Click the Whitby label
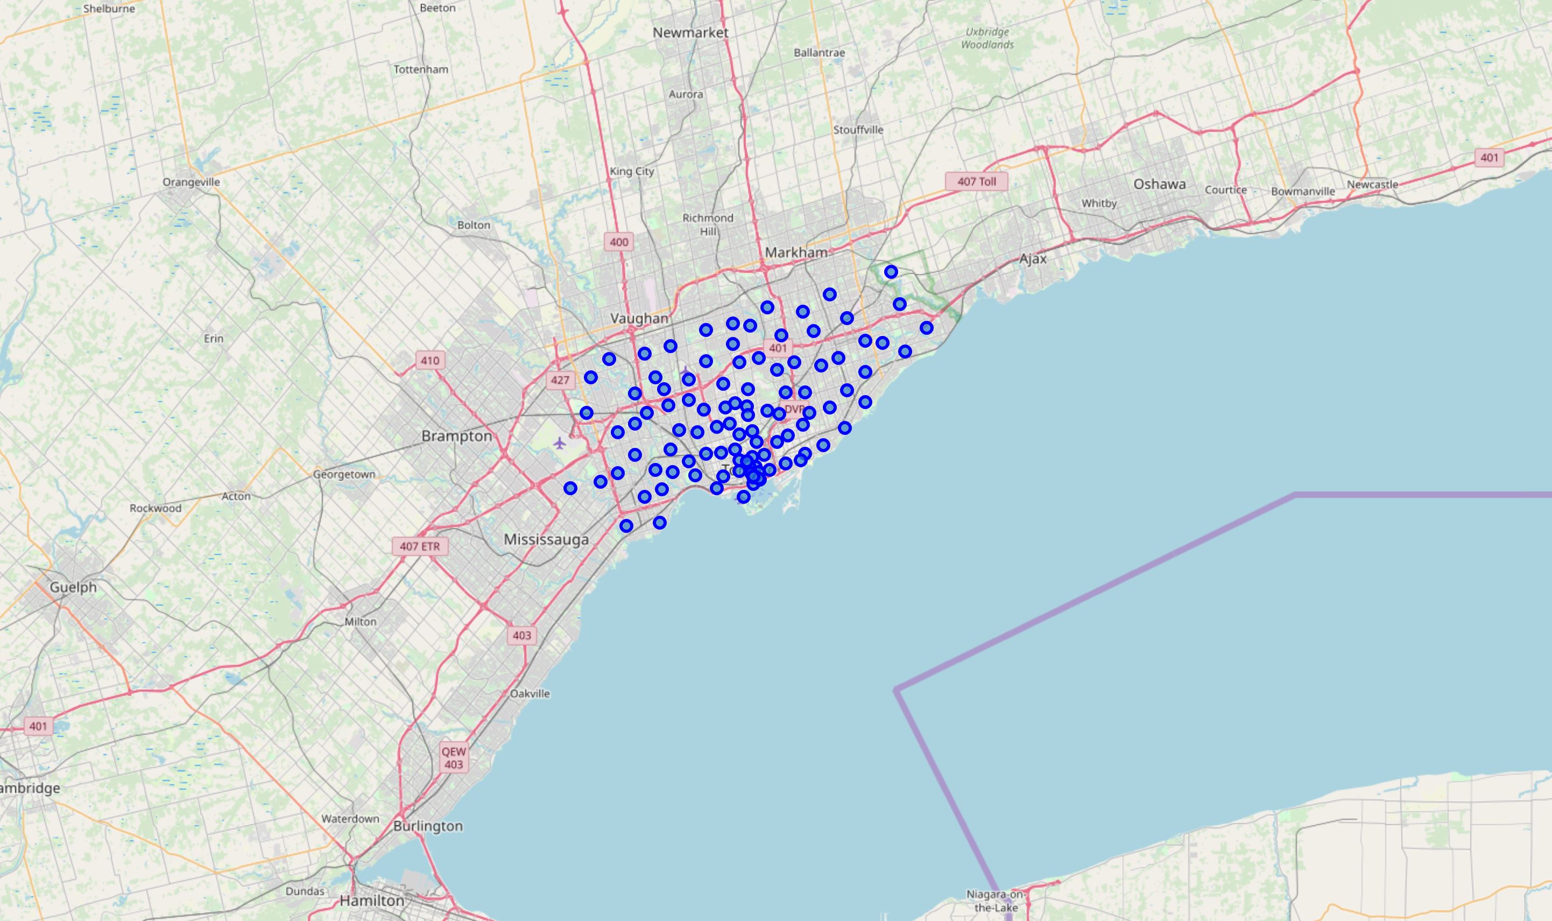 [x=1099, y=203]
